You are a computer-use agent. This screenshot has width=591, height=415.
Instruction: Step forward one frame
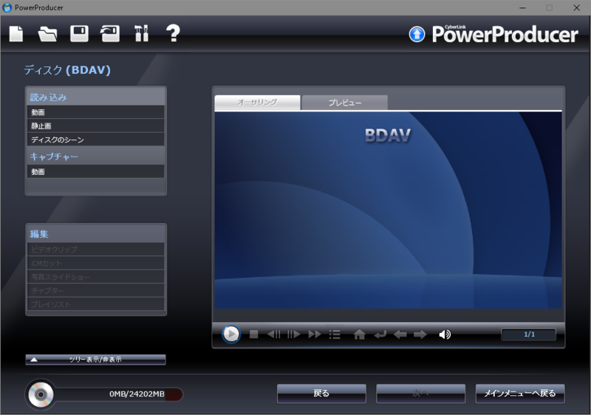pos(293,334)
